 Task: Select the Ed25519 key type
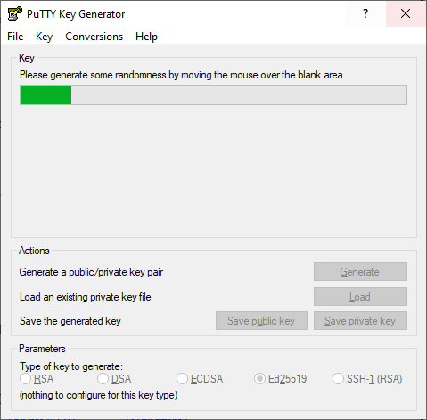point(259,379)
